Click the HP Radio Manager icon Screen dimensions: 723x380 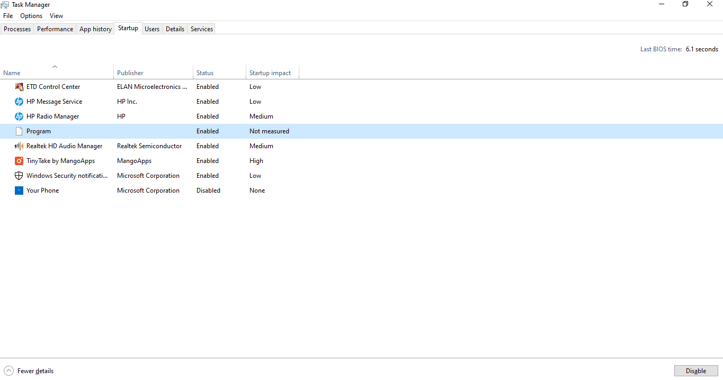pyautogui.click(x=19, y=116)
